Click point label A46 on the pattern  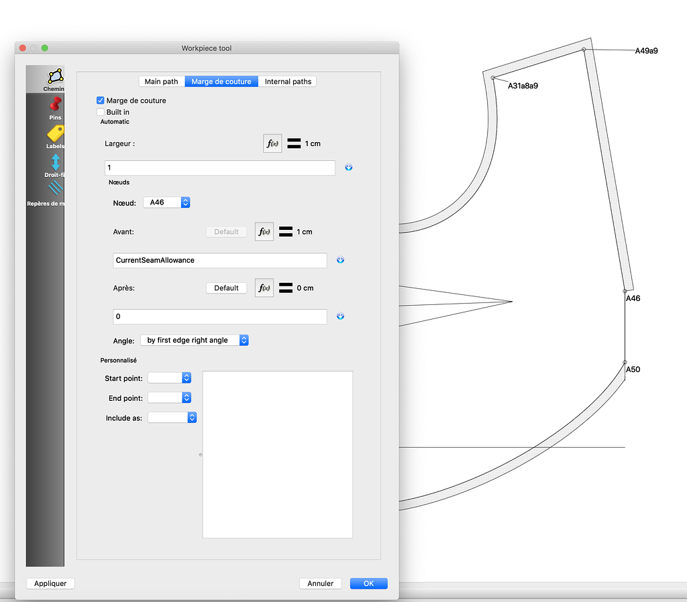pyautogui.click(x=633, y=298)
